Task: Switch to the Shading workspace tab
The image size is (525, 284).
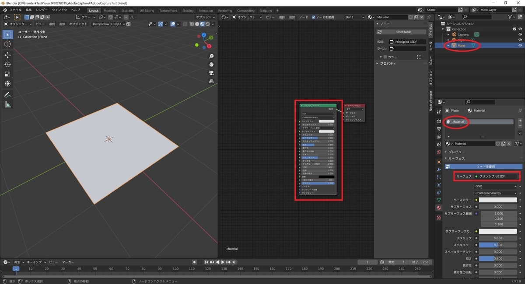Action: [188, 10]
